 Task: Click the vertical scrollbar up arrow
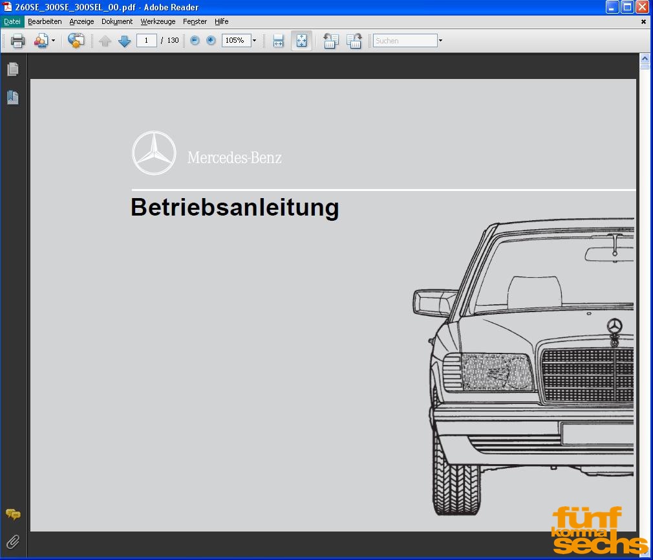pos(645,58)
